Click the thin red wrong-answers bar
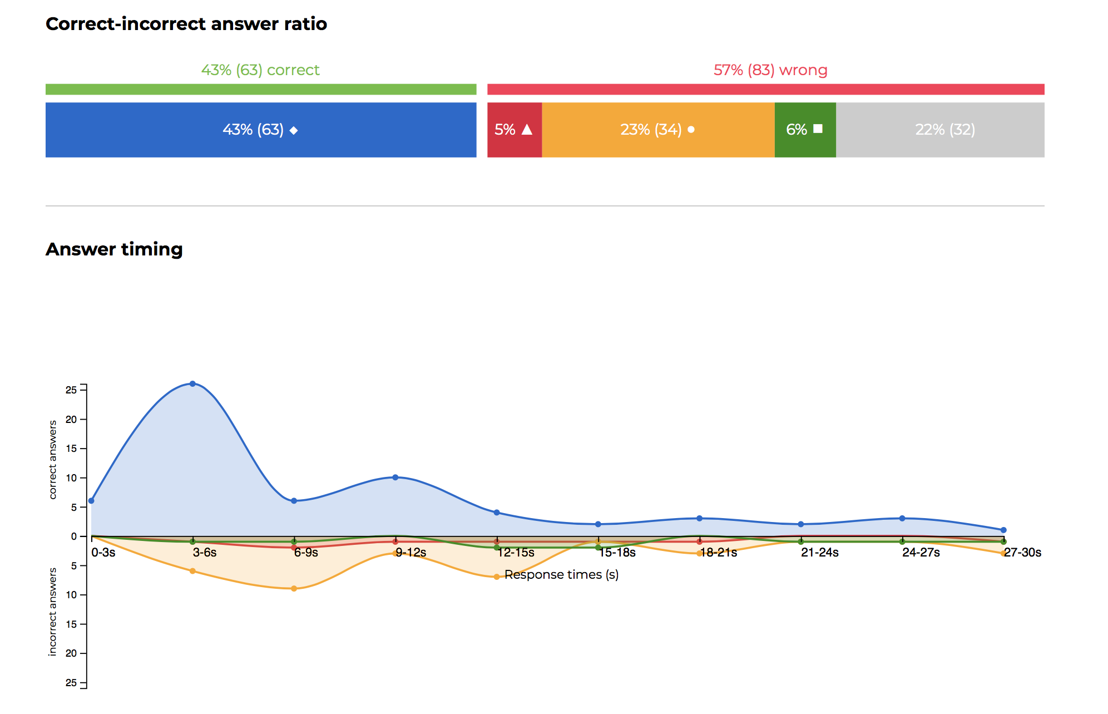 pos(765,89)
